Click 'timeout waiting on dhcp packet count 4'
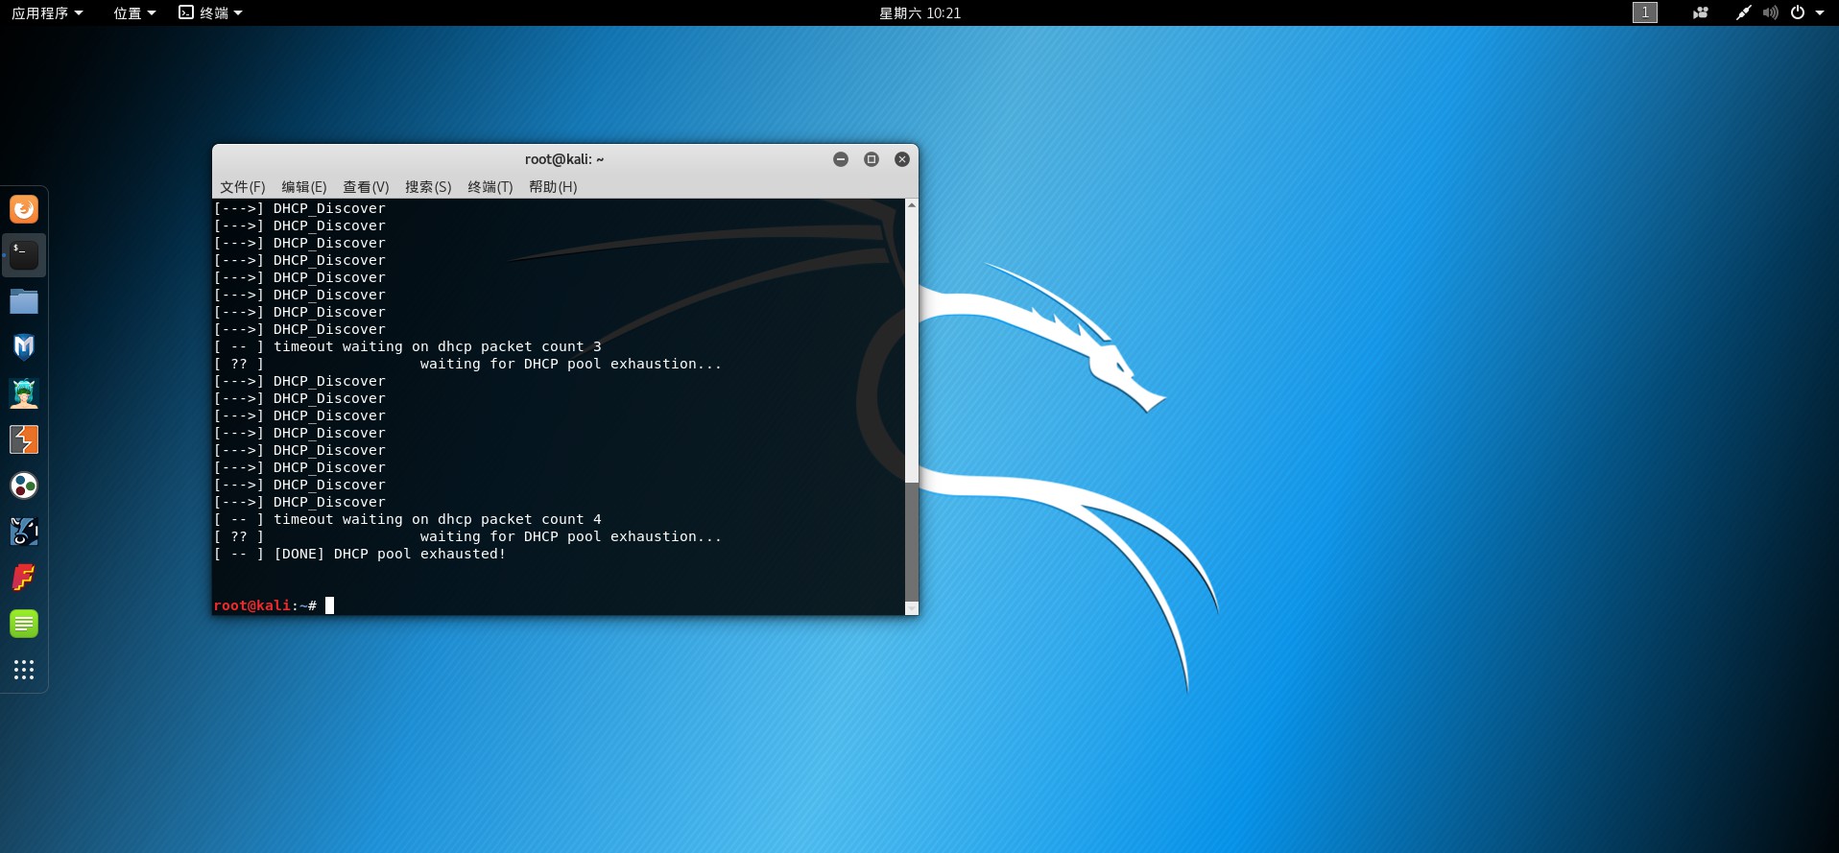Screen dimensions: 1839x853 point(438,519)
